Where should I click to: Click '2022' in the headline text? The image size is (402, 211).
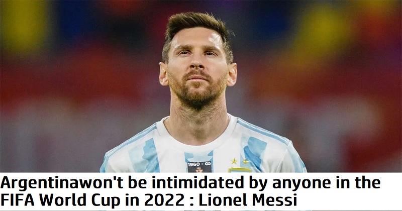(x=168, y=200)
